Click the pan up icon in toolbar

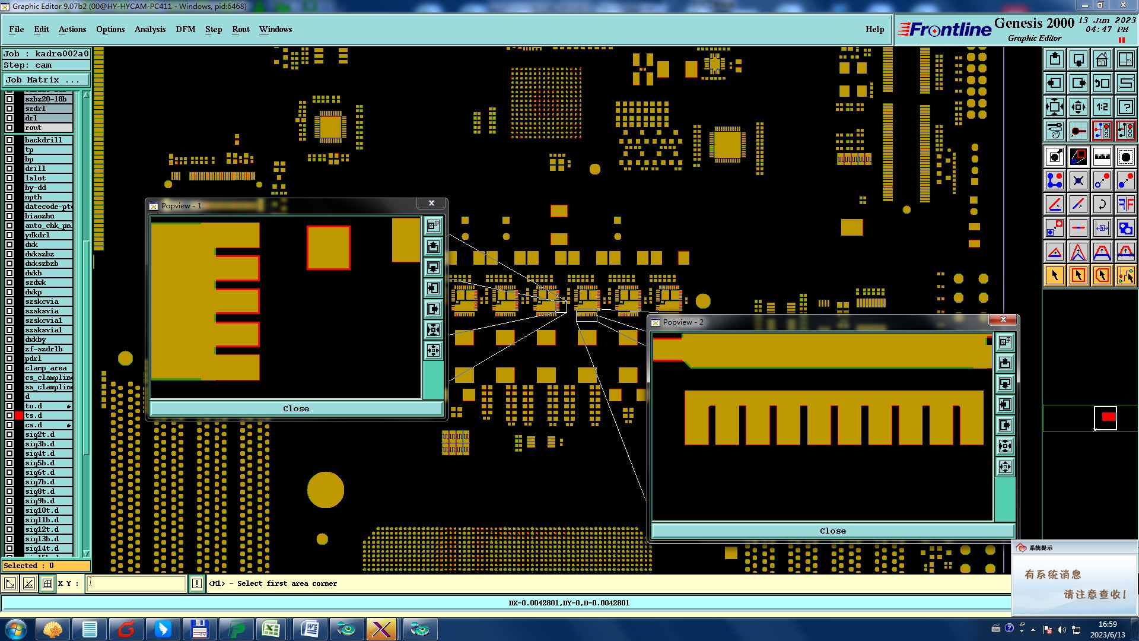[x=1054, y=59]
